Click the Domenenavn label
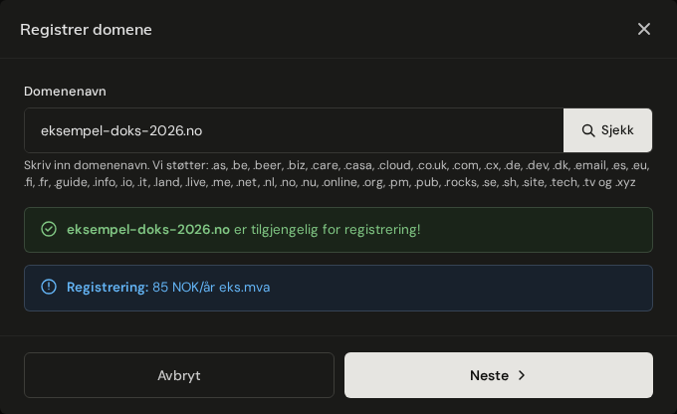The height and width of the screenshot is (414, 677). coord(65,92)
